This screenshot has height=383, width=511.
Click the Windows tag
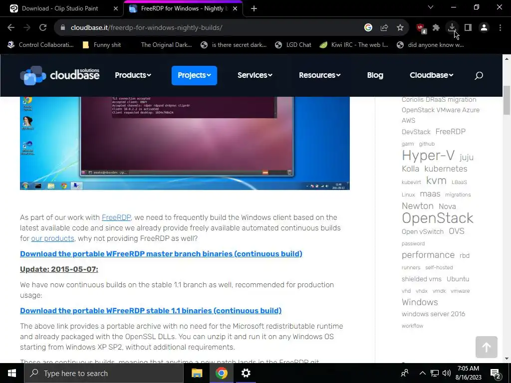coord(420,302)
